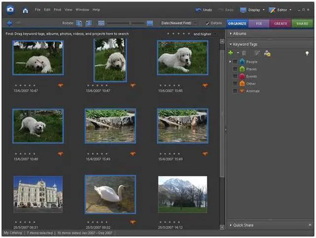Screen dimensions: 316x238
Task: Click the Other tag icon
Action: (x=242, y=83)
